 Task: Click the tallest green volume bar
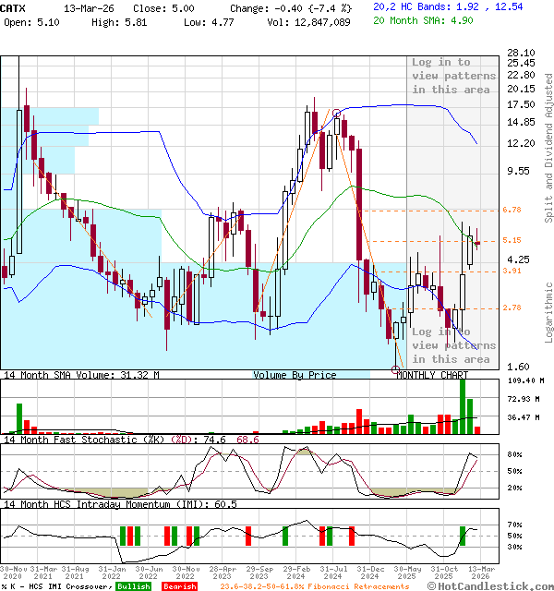coord(463,406)
